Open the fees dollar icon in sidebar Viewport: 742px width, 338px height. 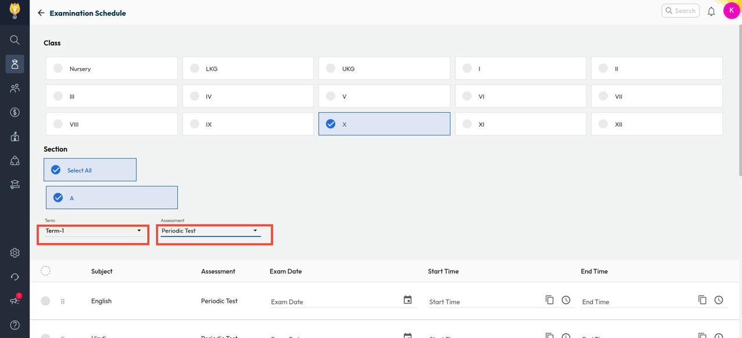click(x=15, y=112)
